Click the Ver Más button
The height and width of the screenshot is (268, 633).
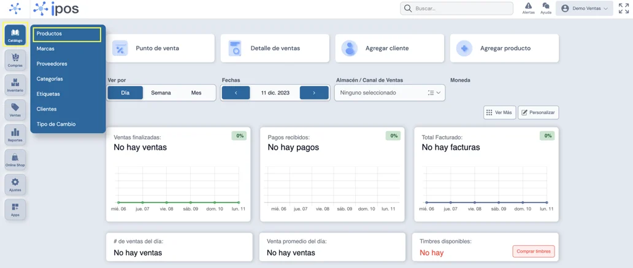[x=499, y=113]
